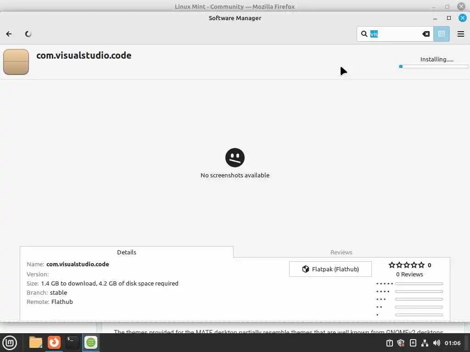Click the 'Flathub' remote value
Image resolution: width=470 pixels, height=352 pixels.
pyautogui.click(x=62, y=302)
